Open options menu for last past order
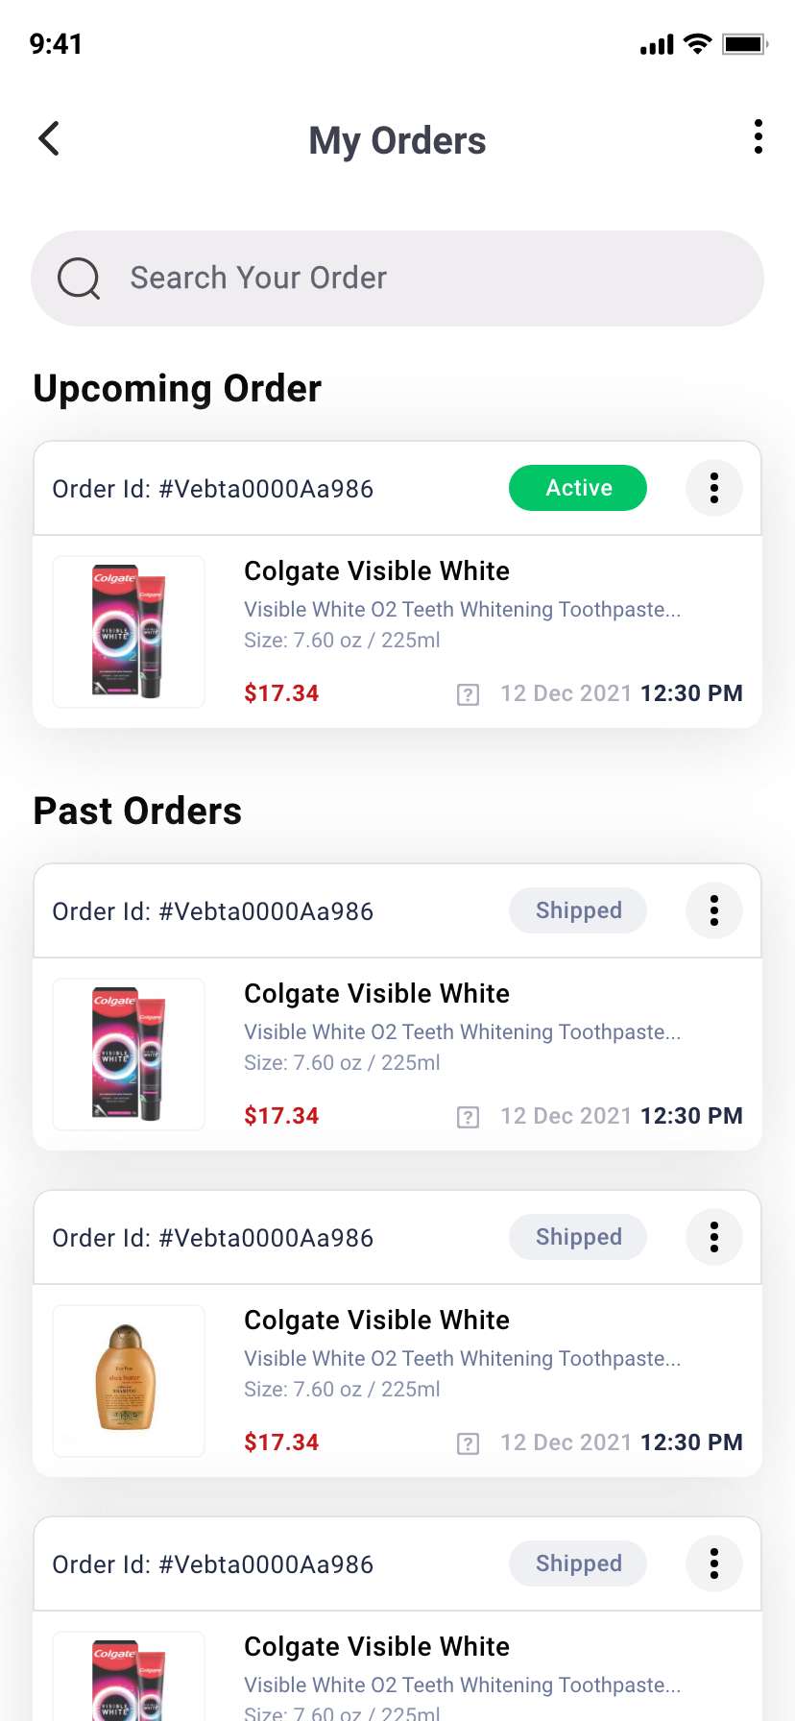This screenshot has width=795, height=1721. [x=713, y=1563]
